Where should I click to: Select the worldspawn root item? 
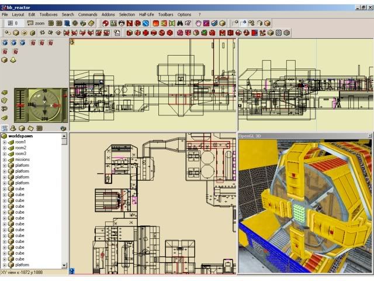(x=20, y=136)
